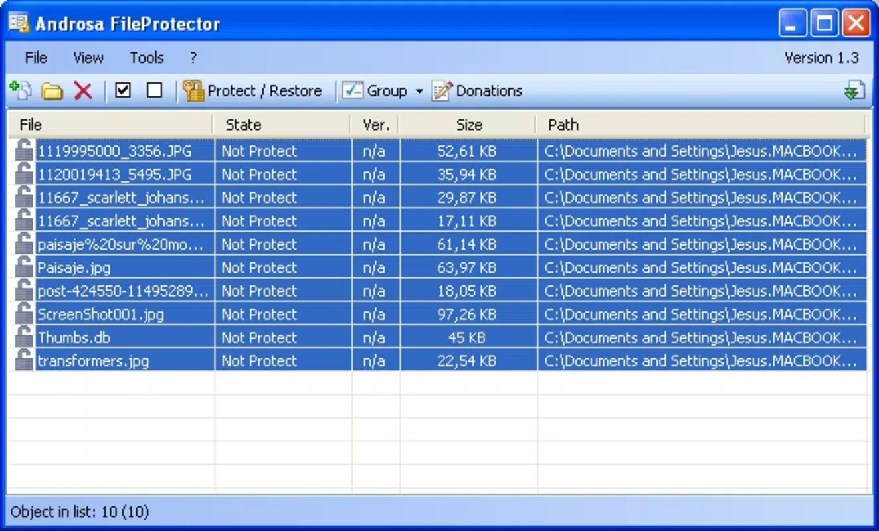Expand the Group dropdown arrow
This screenshot has height=531, width=879.
[x=419, y=91]
